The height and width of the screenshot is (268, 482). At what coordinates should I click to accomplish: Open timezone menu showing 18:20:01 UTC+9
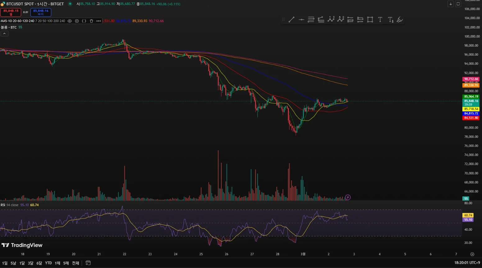coord(467,263)
